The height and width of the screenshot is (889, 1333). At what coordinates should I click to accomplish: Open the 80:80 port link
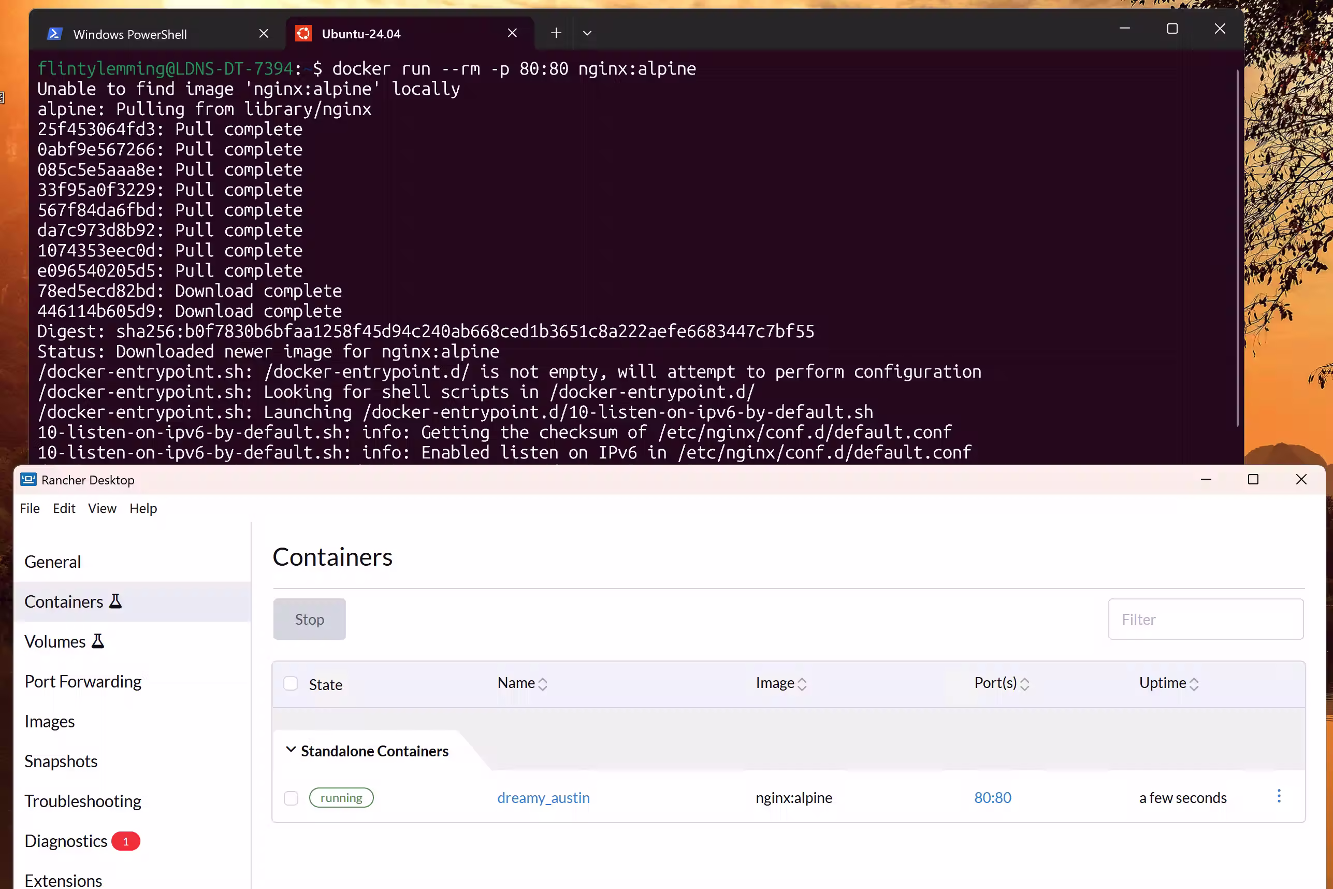992,797
